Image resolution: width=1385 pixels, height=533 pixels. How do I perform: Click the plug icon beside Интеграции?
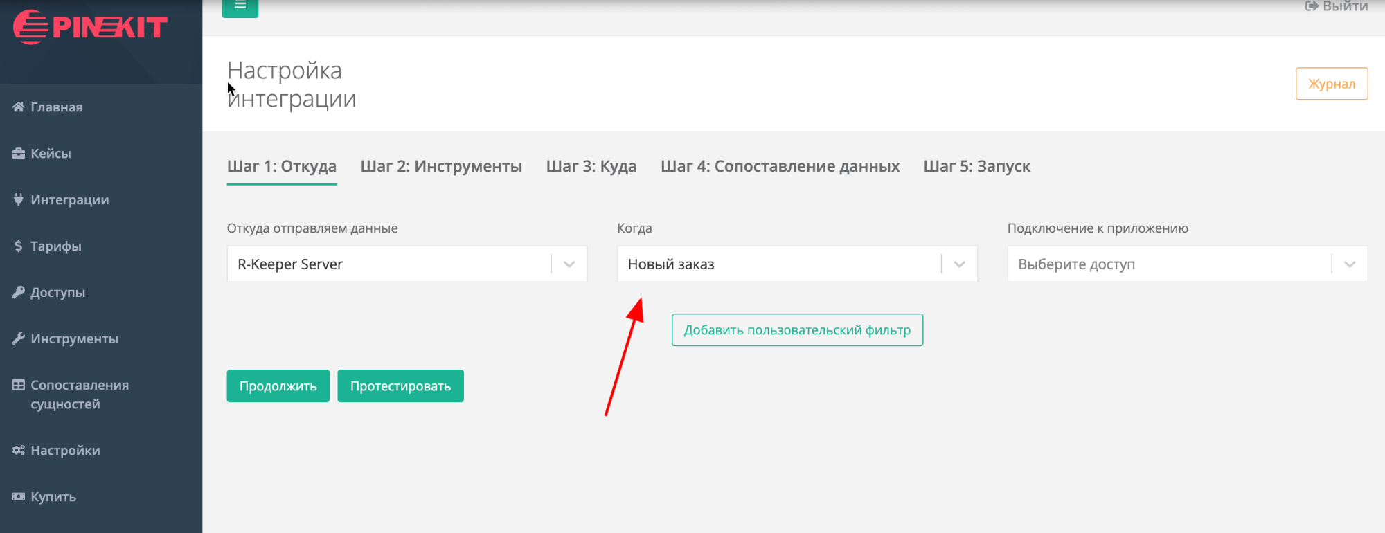(19, 199)
